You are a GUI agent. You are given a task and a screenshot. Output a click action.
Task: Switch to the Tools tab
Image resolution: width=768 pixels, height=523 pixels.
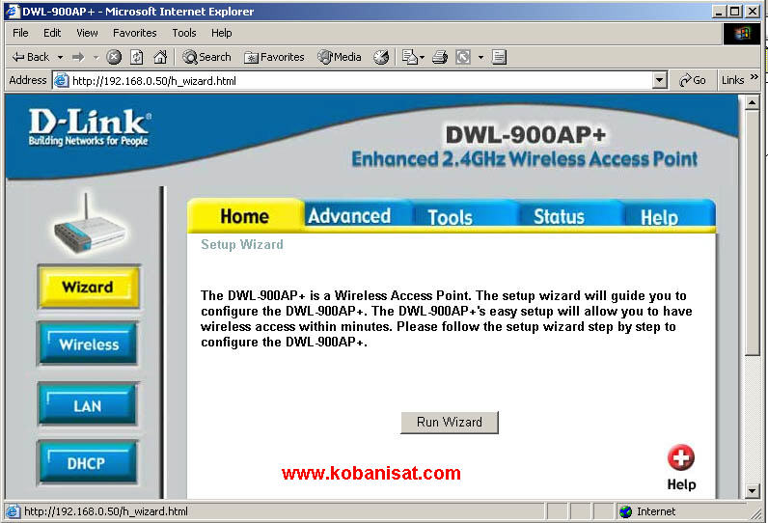click(x=450, y=217)
